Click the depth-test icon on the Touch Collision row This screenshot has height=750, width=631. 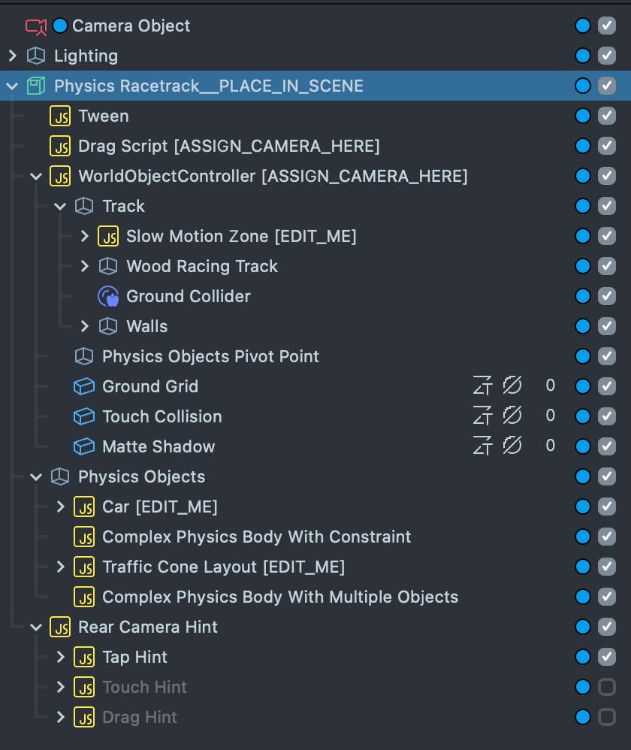(482, 416)
